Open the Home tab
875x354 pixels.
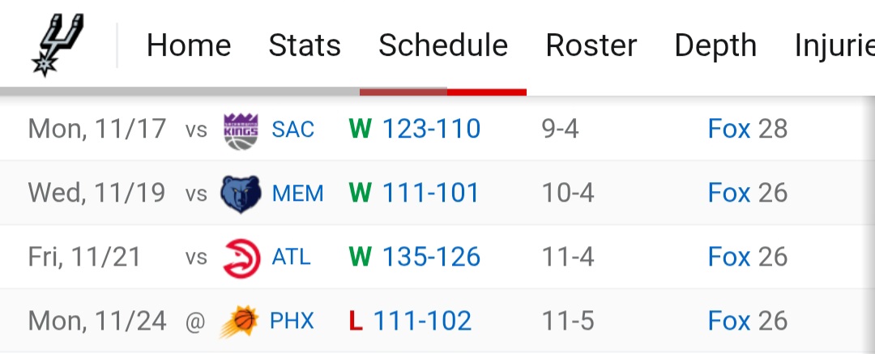(189, 45)
